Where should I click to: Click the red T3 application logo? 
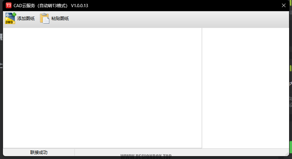[x=8, y=5]
